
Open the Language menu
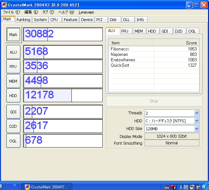86,12
